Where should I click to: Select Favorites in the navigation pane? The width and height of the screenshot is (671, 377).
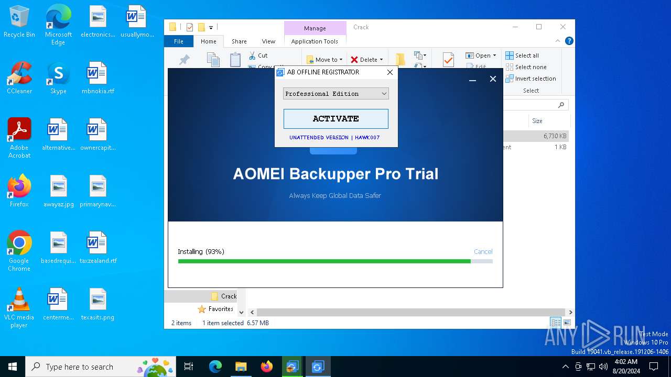point(215,309)
